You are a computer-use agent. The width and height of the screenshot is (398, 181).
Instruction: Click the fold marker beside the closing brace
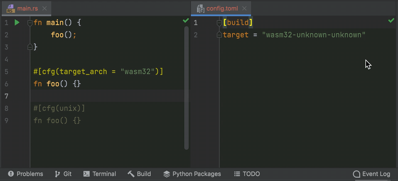coord(30,47)
